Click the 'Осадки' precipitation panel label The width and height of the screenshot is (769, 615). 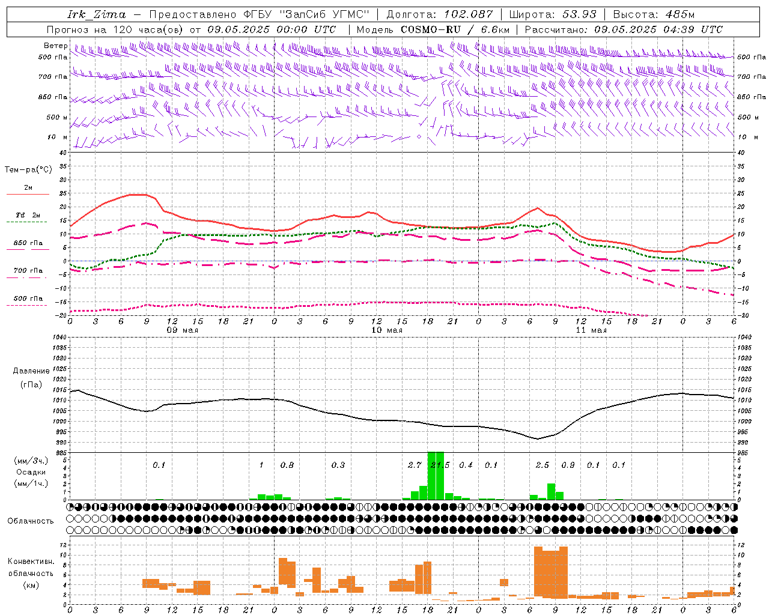click(x=31, y=472)
